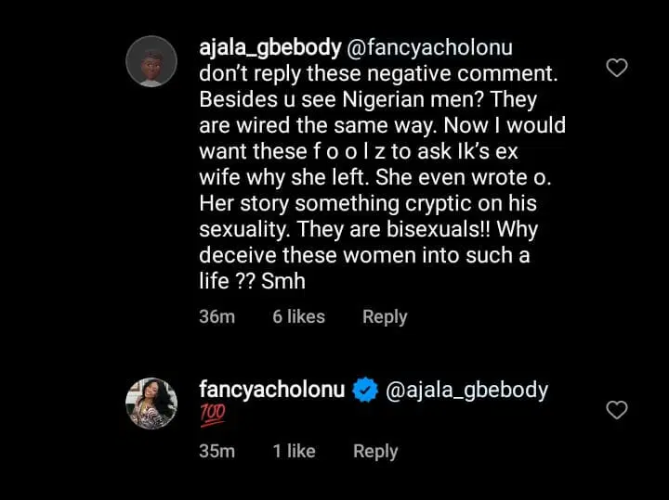The width and height of the screenshot is (669, 500).
Task: Click the 36m timestamp
Action: [216, 316]
